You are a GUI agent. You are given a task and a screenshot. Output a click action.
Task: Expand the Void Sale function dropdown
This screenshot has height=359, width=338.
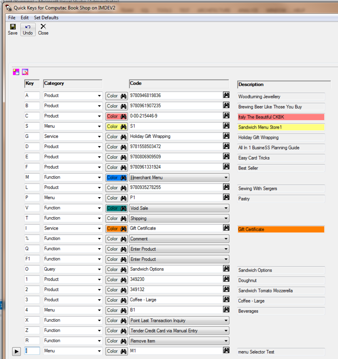(x=226, y=208)
